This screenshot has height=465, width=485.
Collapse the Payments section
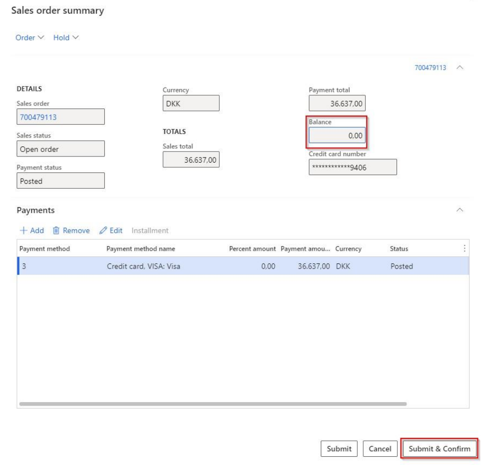coord(460,210)
